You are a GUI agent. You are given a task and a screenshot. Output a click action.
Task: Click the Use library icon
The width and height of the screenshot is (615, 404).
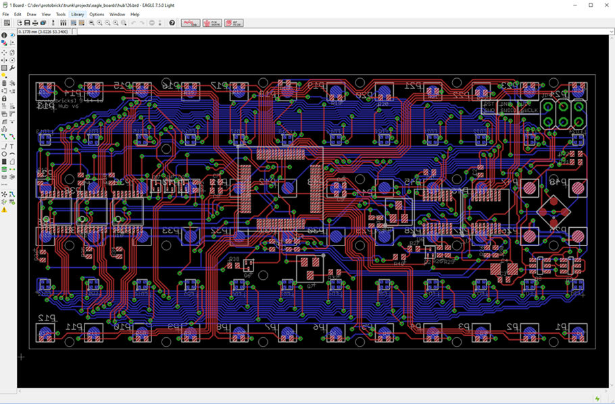point(63,23)
